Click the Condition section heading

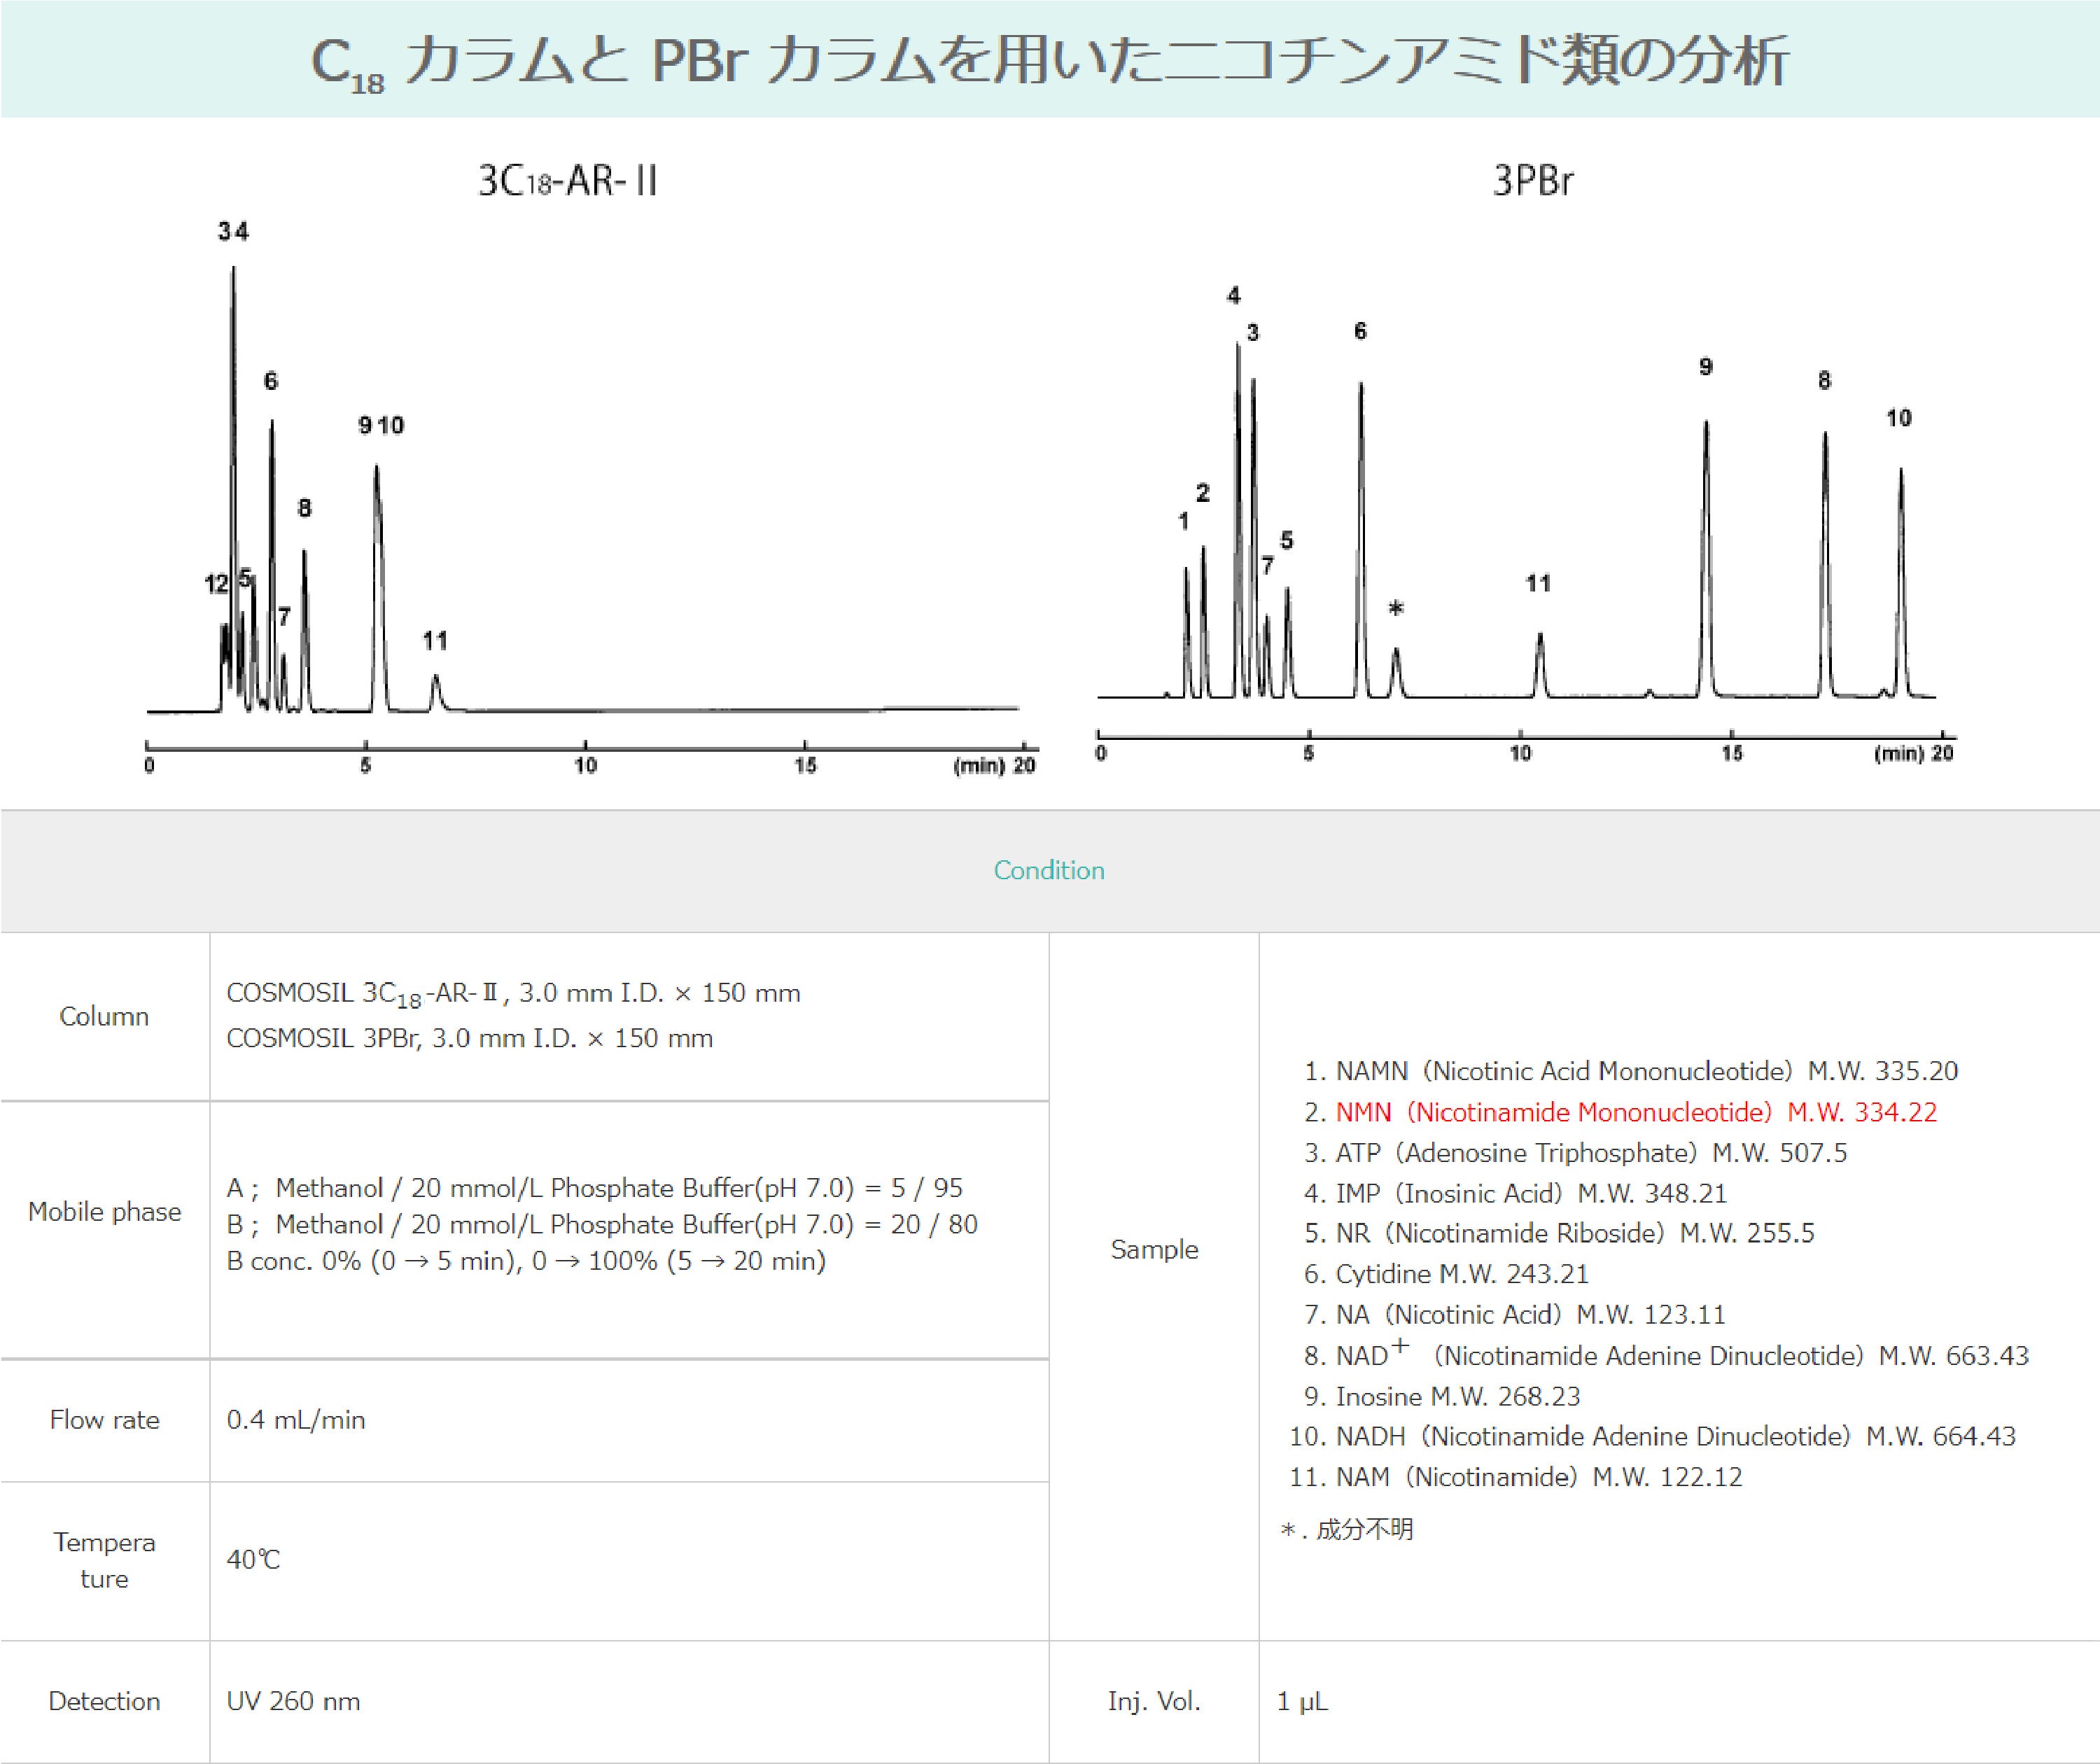(1049, 870)
